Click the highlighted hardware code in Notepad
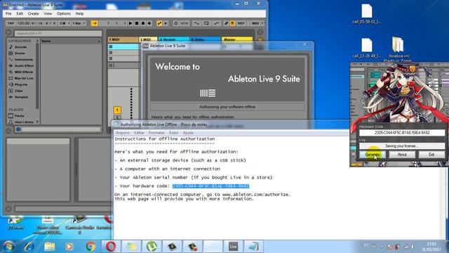 click(210, 186)
